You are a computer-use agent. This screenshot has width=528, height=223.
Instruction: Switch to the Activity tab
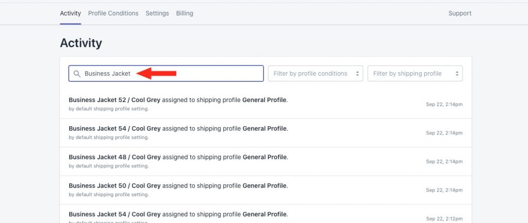70,13
